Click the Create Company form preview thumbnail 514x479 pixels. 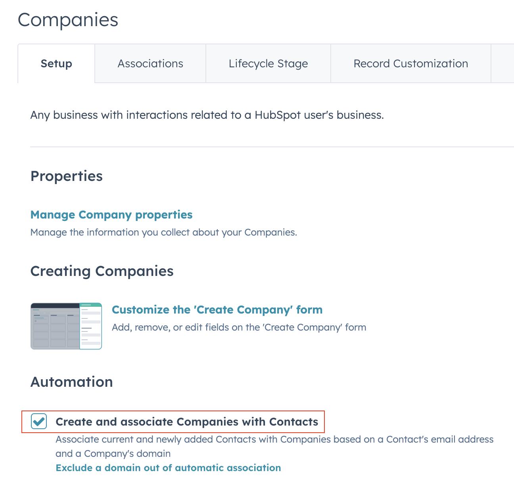[66, 326]
